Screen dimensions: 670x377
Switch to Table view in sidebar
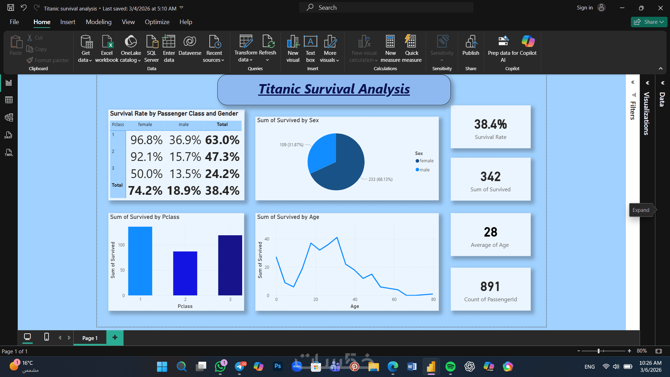(9, 100)
